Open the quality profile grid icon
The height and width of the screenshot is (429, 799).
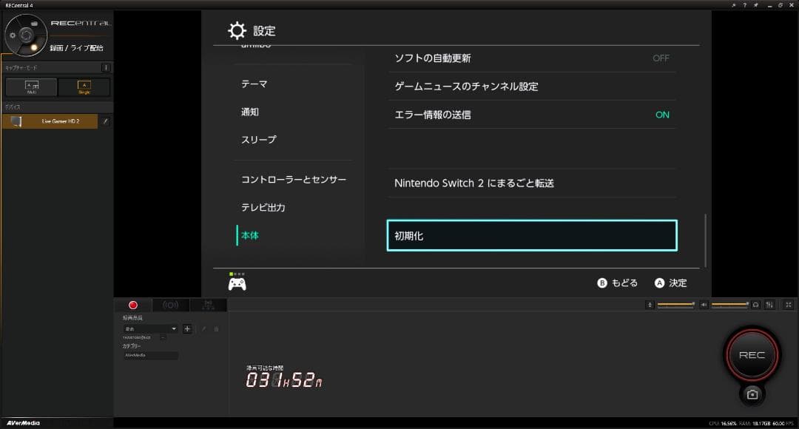click(217, 328)
